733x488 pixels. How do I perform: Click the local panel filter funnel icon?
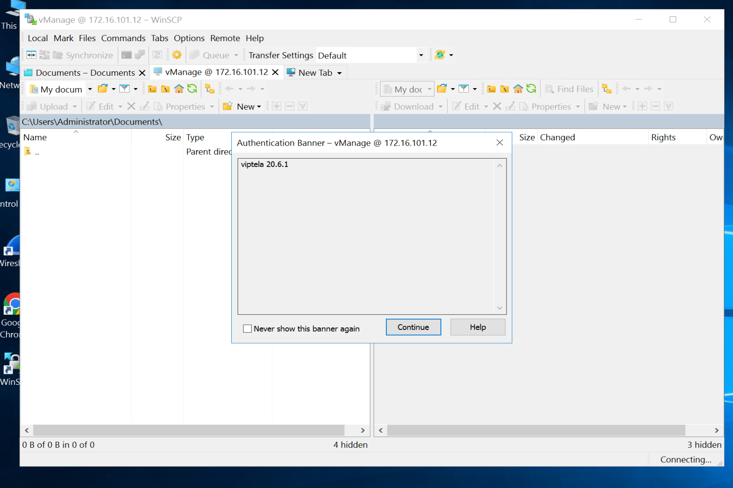(x=125, y=89)
